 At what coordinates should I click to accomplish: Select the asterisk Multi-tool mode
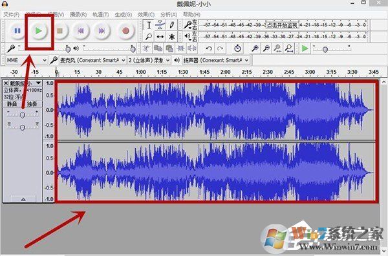171,37
